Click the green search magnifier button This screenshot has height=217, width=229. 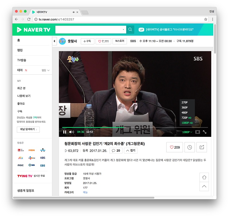130,29
